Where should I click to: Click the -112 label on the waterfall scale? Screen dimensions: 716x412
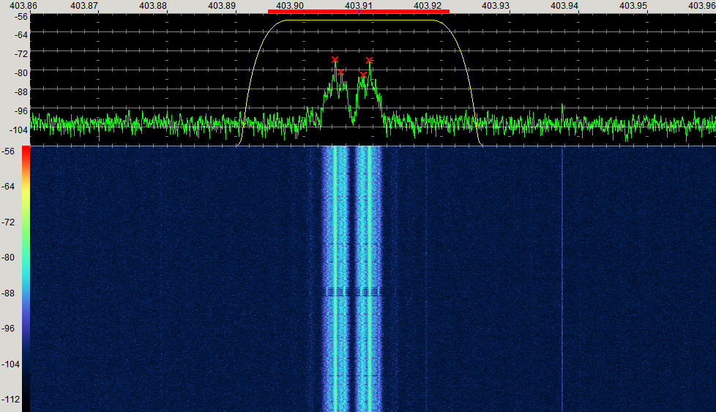[10, 400]
